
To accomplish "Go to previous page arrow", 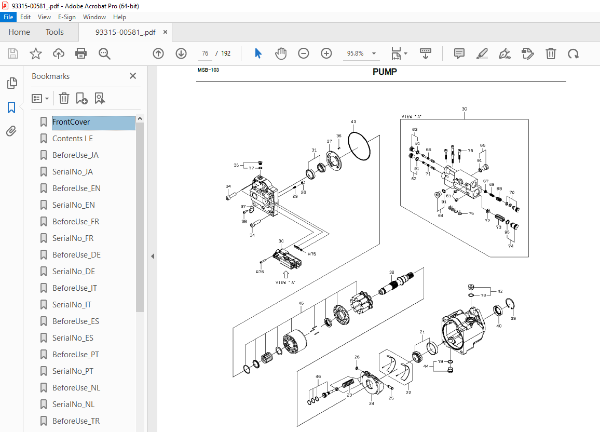I will pos(158,53).
